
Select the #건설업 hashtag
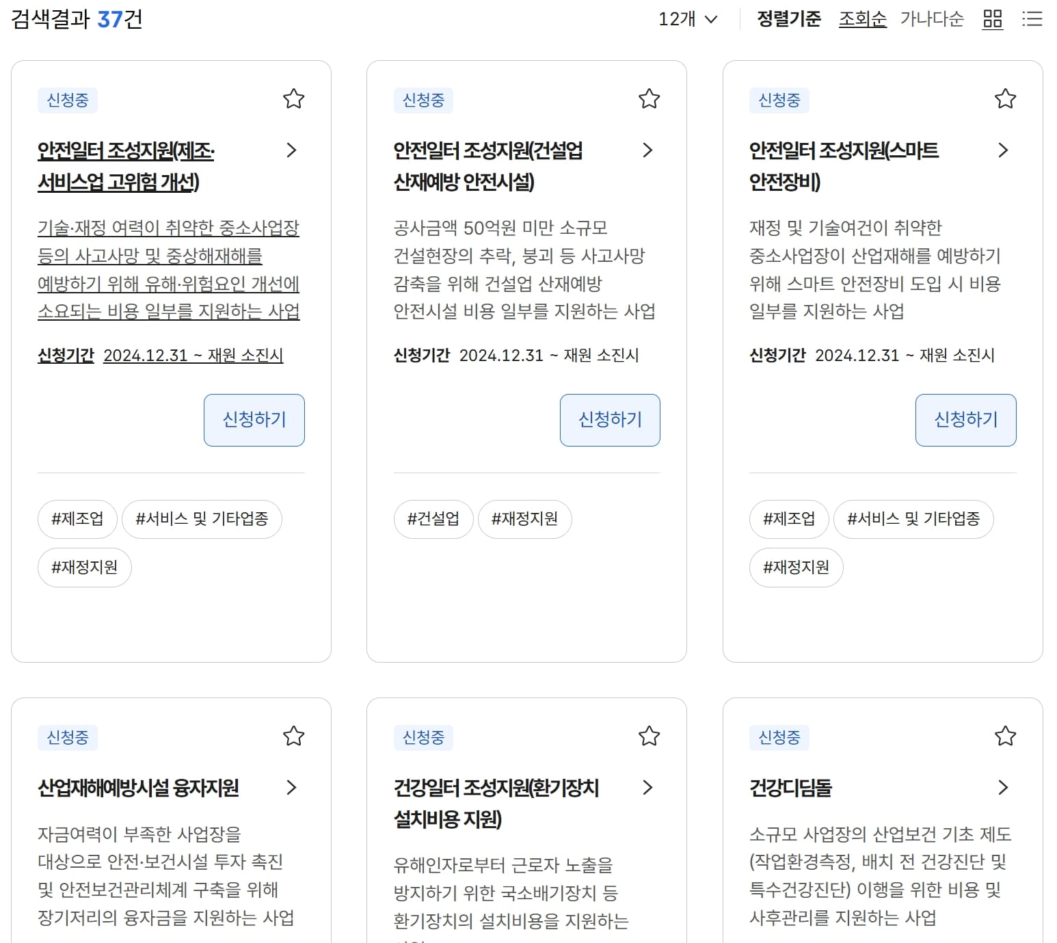pos(433,519)
